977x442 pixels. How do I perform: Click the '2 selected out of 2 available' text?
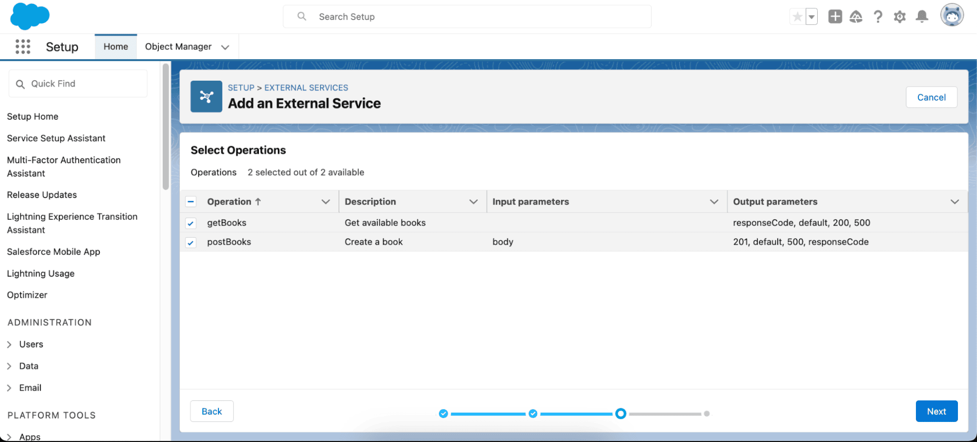tap(306, 172)
